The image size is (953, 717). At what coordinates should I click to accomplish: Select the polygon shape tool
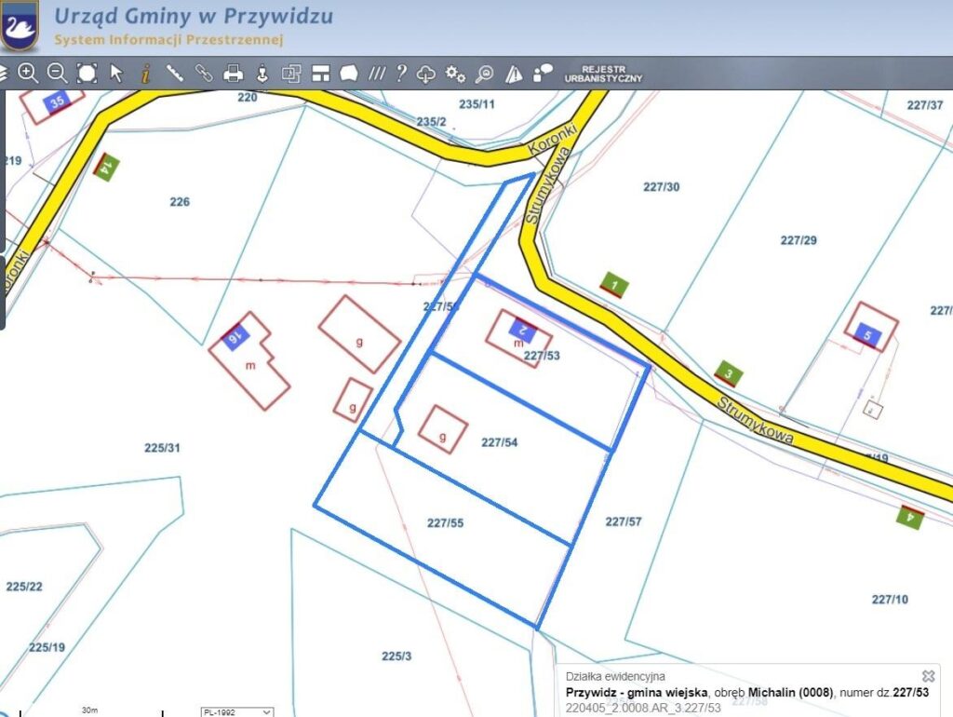tap(349, 74)
